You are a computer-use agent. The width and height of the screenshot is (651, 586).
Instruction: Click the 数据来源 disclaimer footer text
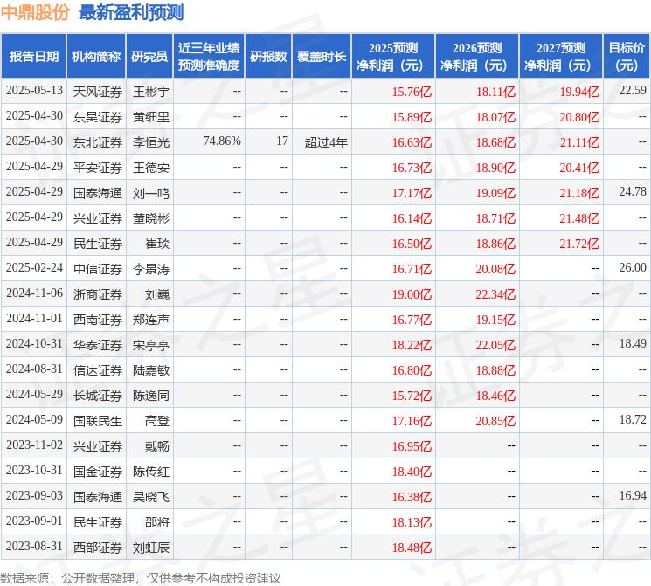141,578
